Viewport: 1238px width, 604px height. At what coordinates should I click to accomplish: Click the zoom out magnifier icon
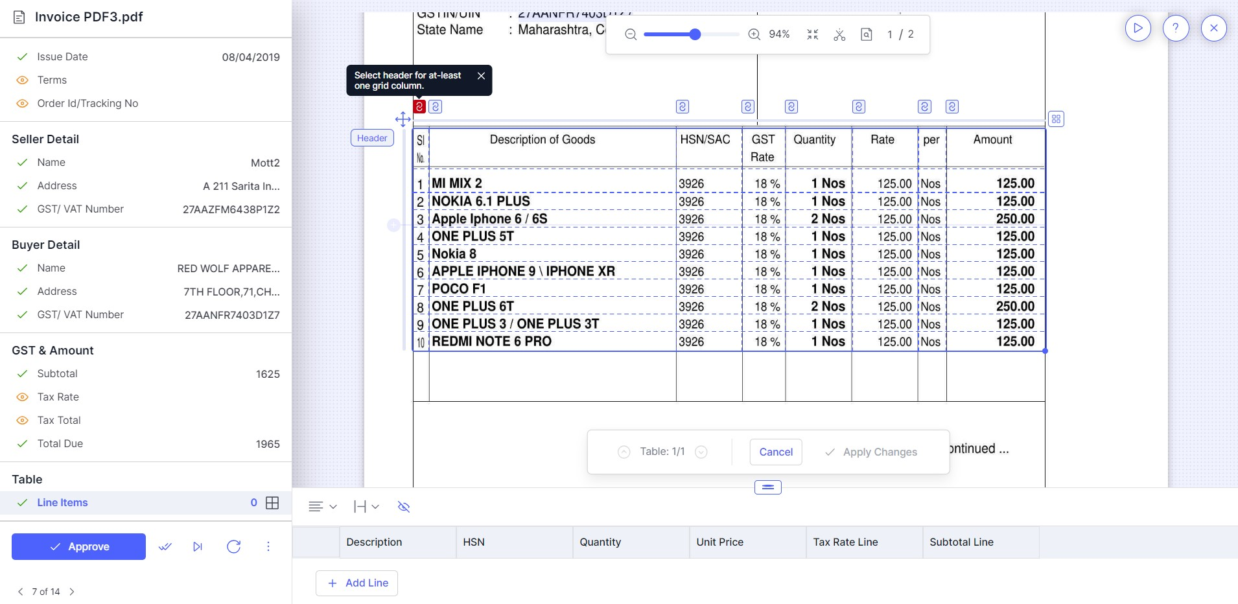coord(630,34)
